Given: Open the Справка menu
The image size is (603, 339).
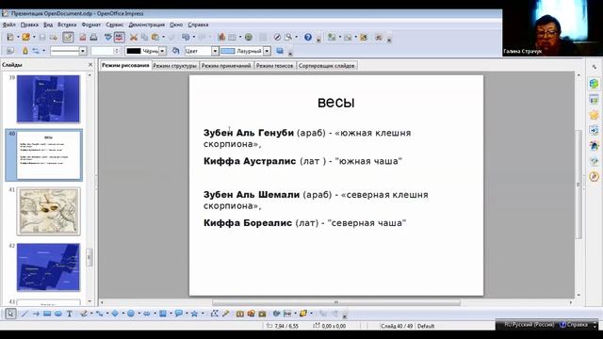Looking at the screenshot, I should (x=198, y=24).
